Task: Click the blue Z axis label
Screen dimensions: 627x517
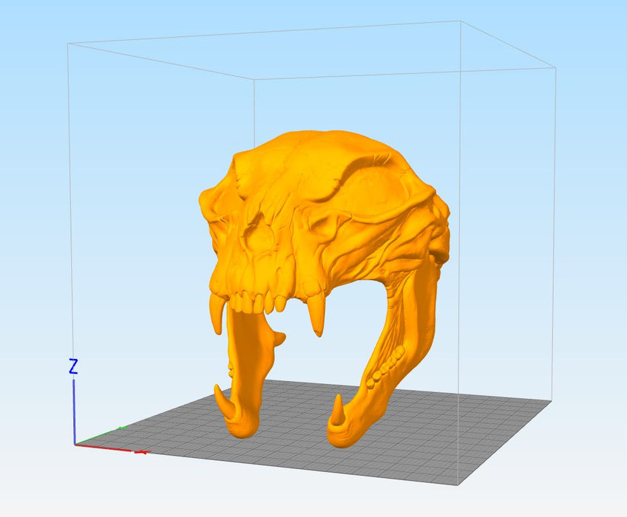Action: click(73, 366)
